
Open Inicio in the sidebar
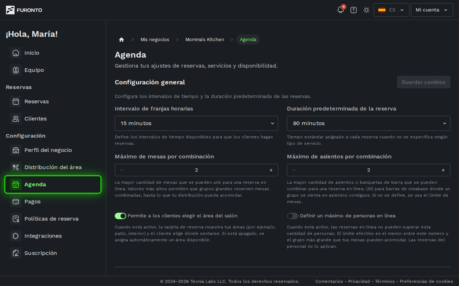pos(53,53)
